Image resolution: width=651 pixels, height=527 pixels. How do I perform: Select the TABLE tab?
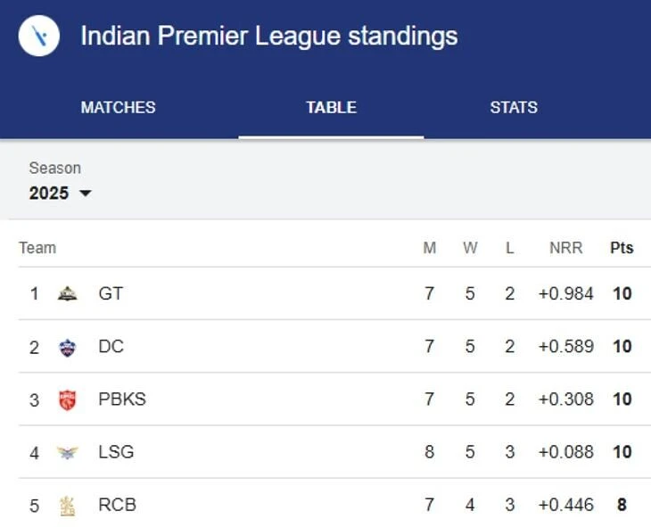[332, 108]
